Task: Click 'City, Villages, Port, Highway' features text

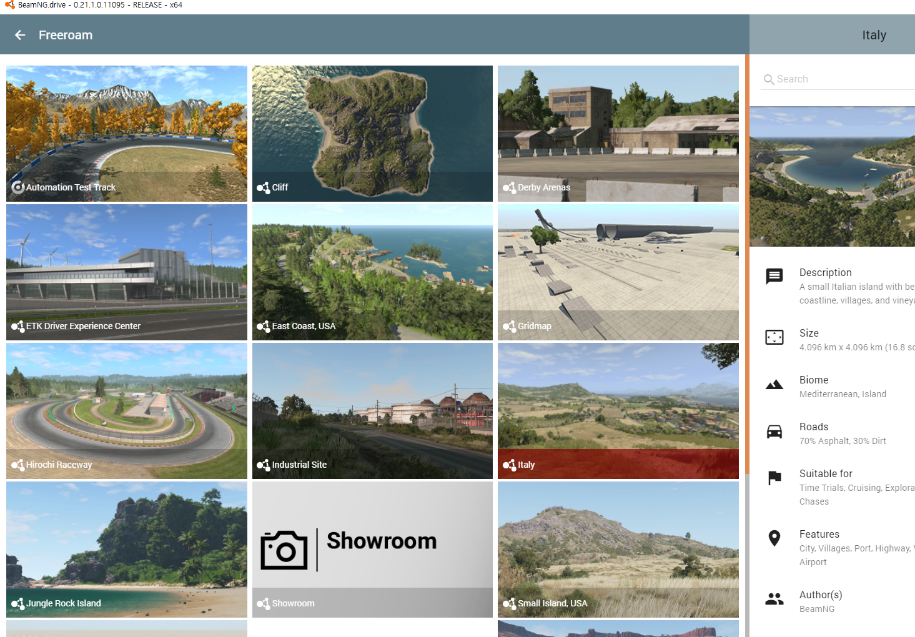Action: pyautogui.click(x=855, y=548)
